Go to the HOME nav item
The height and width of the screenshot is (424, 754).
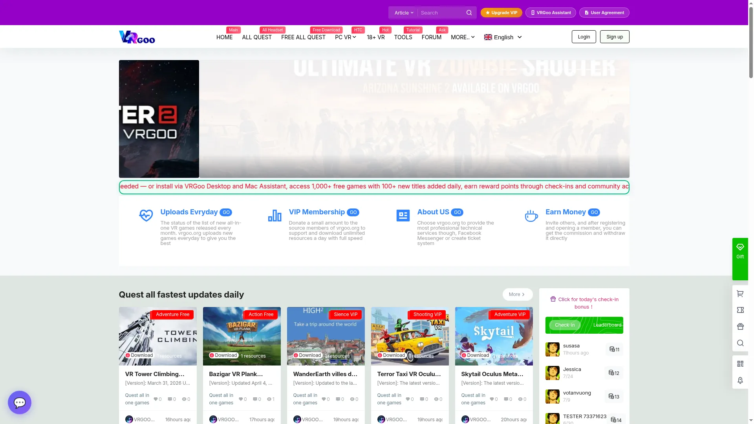click(x=224, y=37)
